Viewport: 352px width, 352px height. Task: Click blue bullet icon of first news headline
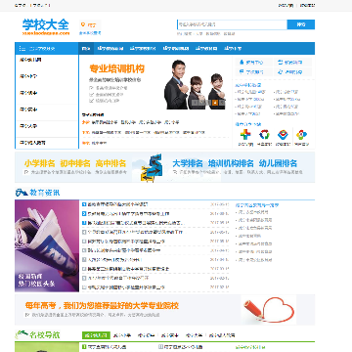tap(84, 204)
